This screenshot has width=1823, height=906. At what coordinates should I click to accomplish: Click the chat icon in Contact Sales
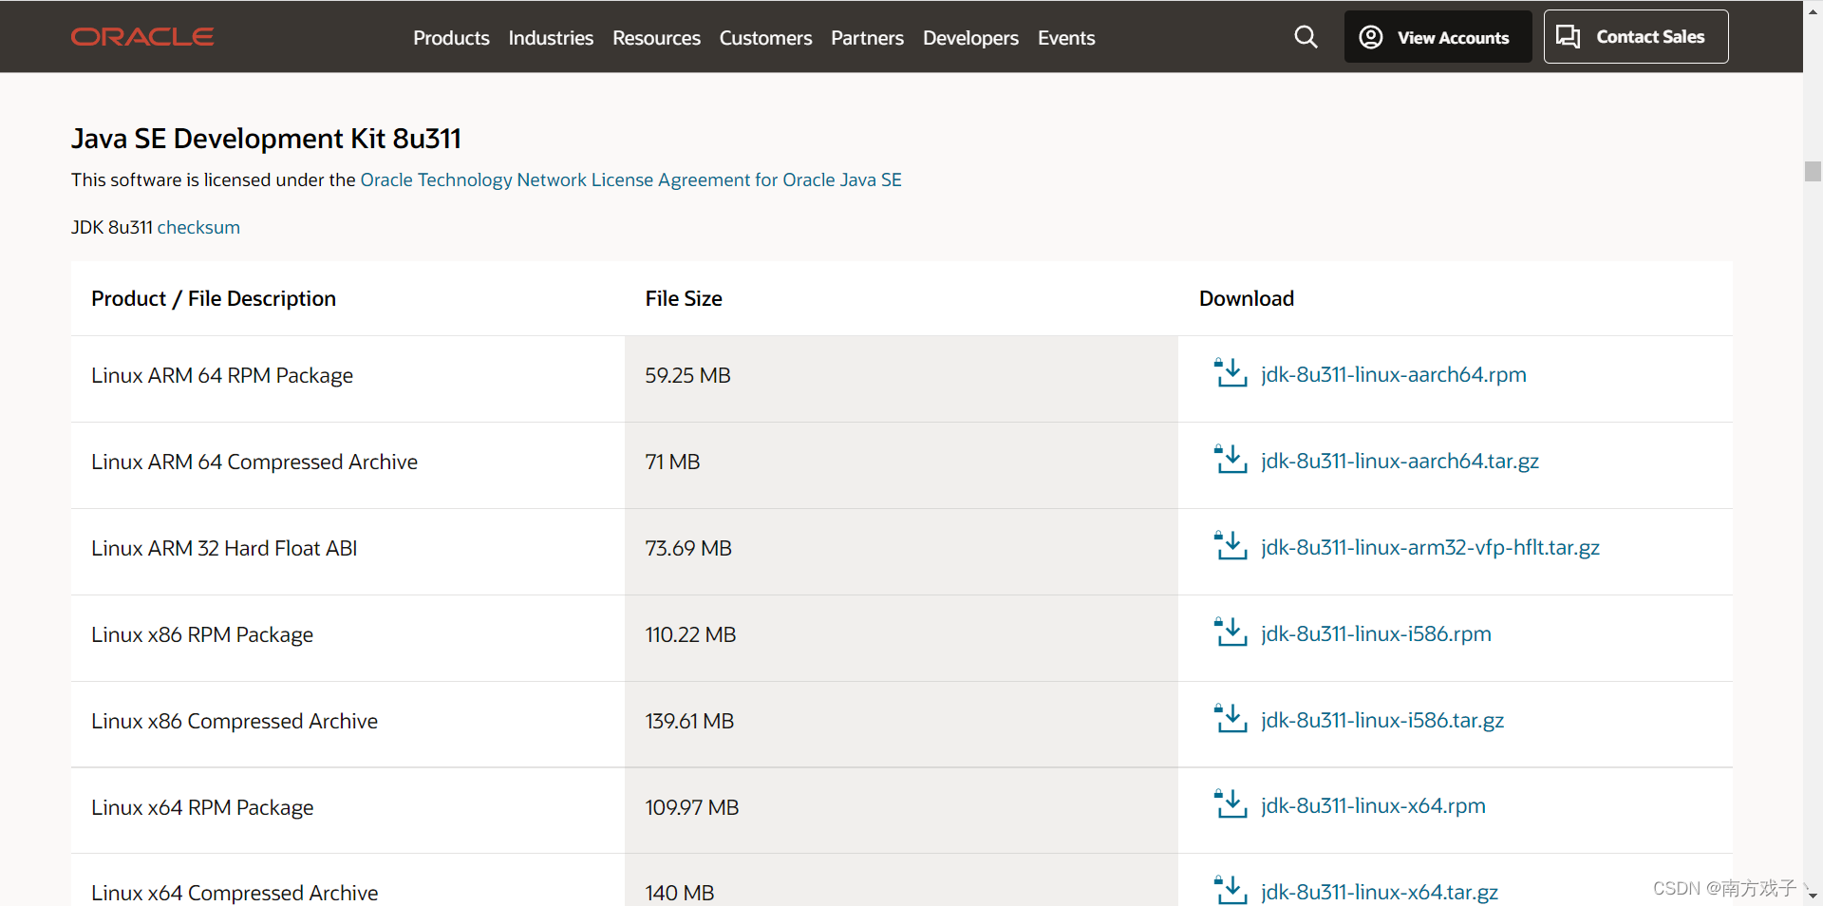pos(1569,37)
